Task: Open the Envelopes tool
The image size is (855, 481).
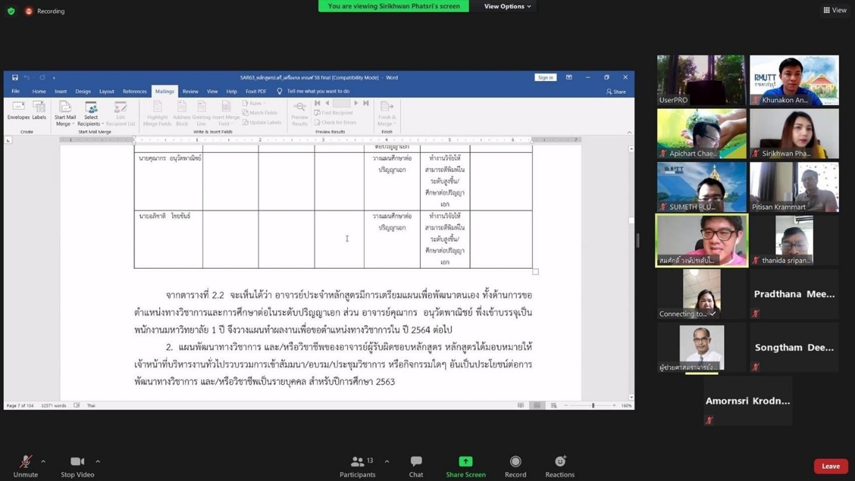Action: 19,111
